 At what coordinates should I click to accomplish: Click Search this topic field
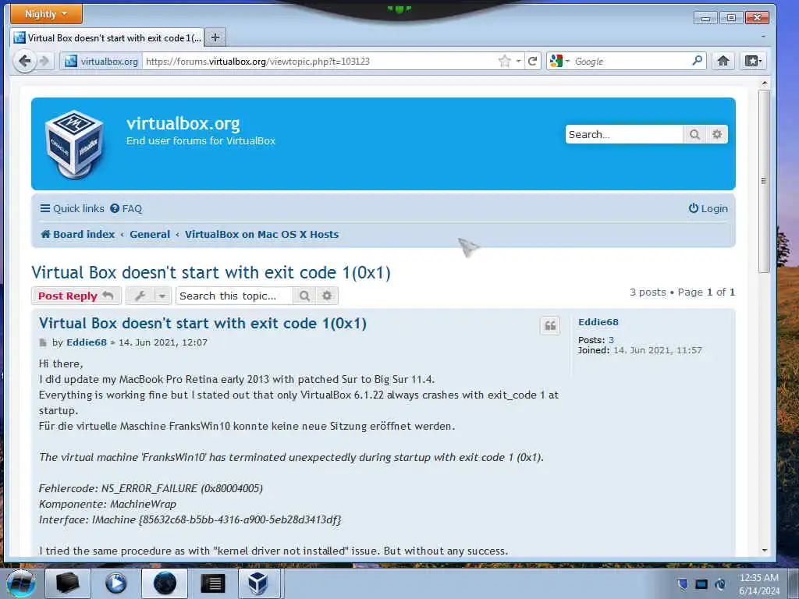pyautogui.click(x=234, y=296)
